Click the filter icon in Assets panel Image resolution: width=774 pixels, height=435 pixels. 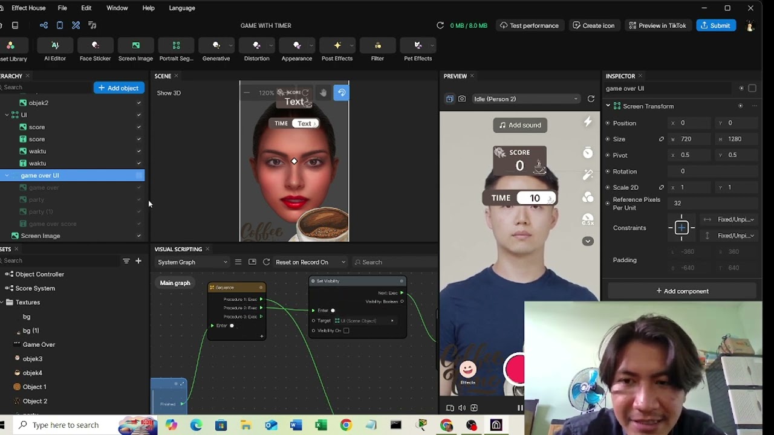(126, 261)
